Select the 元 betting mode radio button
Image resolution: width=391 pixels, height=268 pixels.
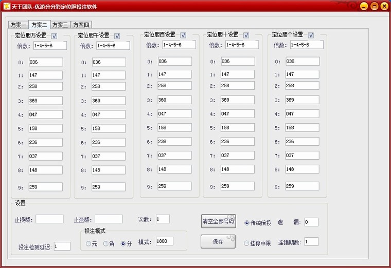[x=88, y=243]
